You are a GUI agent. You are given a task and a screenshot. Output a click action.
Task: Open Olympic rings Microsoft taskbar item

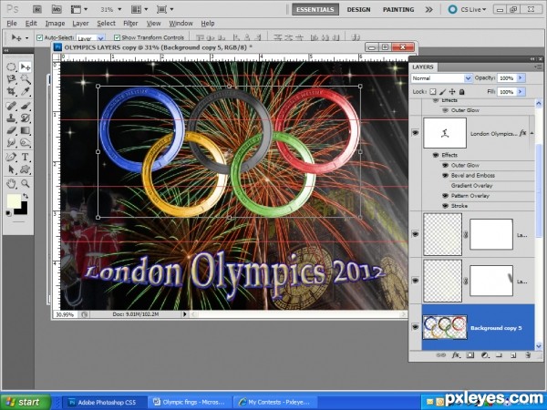click(x=189, y=402)
